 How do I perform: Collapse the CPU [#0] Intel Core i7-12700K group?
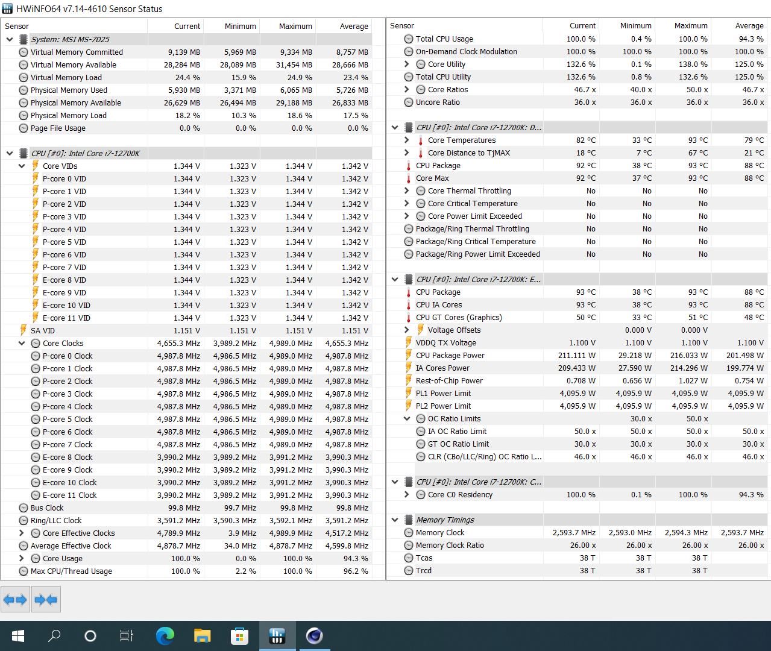pyautogui.click(x=10, y=153)
